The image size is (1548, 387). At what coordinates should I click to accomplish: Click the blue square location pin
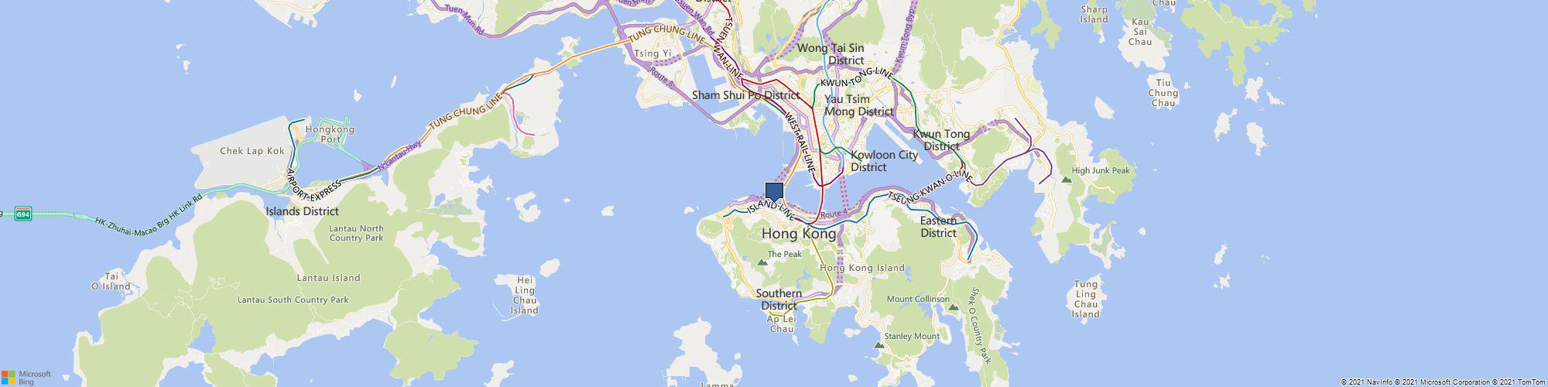(774, 192)
